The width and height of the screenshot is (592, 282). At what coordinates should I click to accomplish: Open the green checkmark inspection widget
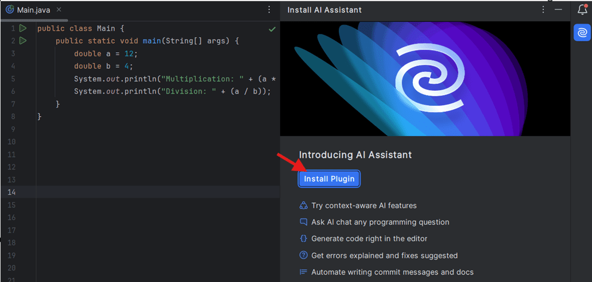(272, 29)
